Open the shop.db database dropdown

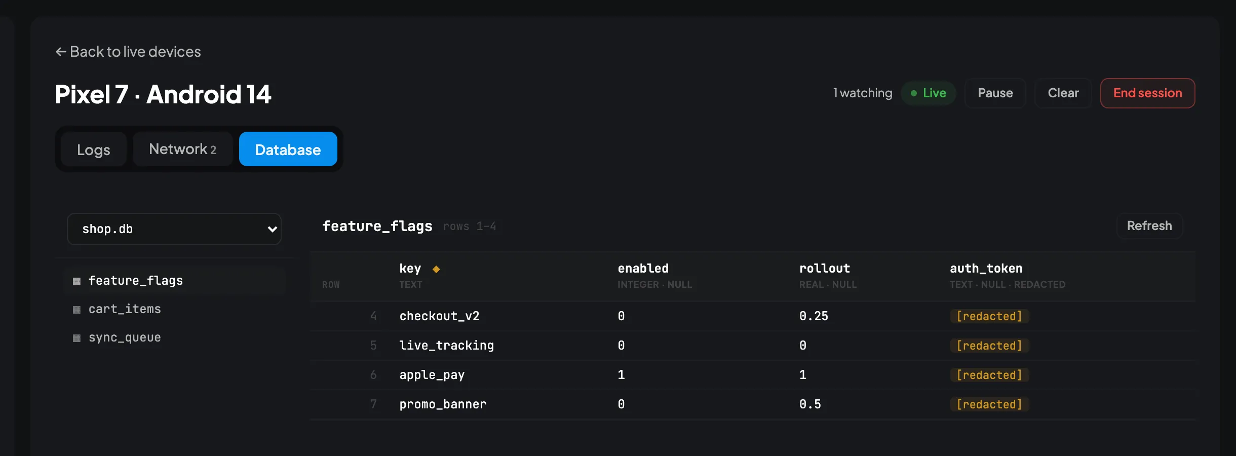174,229
